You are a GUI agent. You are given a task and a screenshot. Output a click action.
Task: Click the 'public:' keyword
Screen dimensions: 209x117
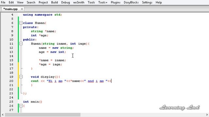point(30,40)
